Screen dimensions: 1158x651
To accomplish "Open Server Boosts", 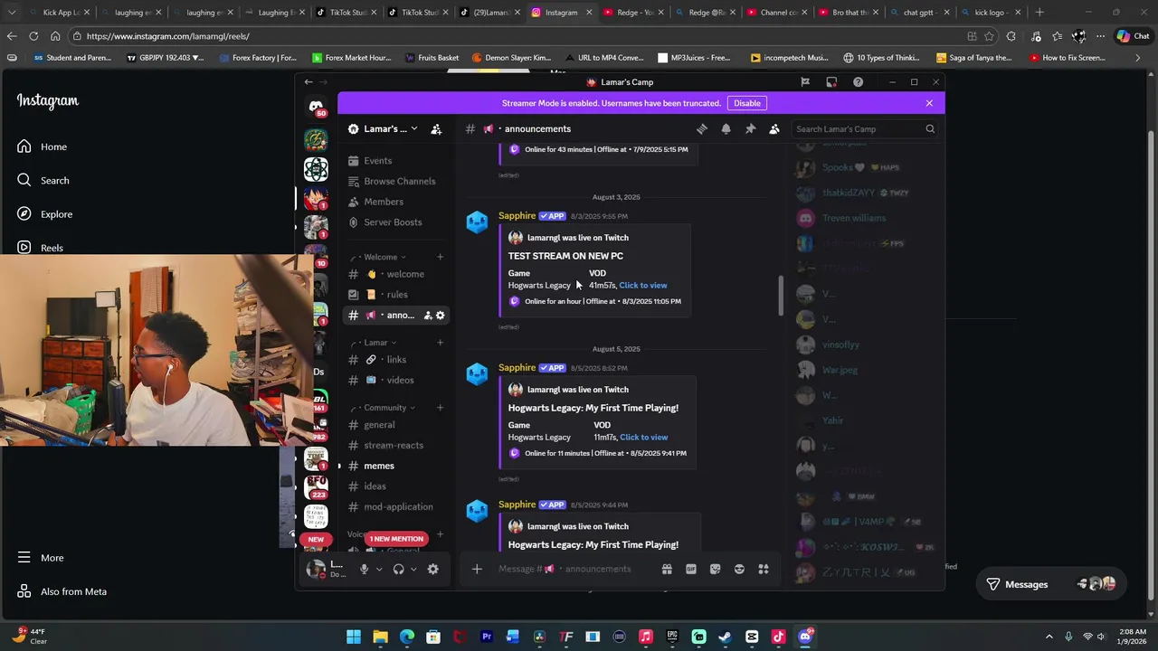I will point(396,222).
